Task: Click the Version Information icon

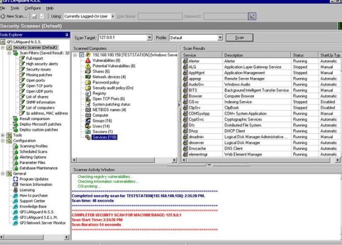Action: [15, 184]
